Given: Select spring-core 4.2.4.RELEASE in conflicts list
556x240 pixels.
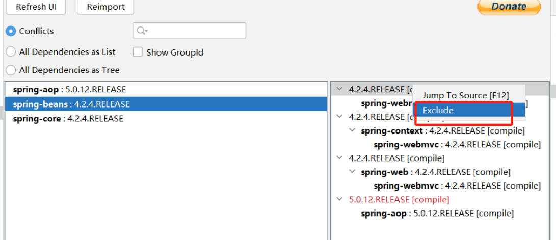Looking at the screenshot, I should tap(68, 119).
